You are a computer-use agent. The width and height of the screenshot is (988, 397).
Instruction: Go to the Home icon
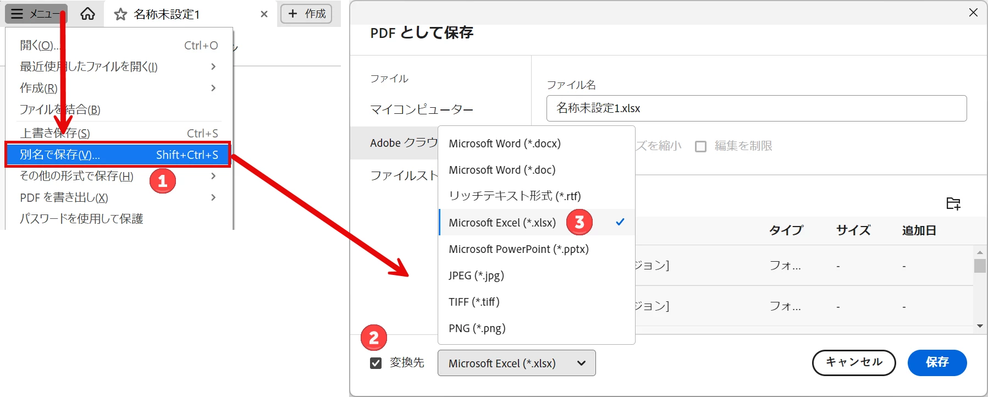pos(87,14)
